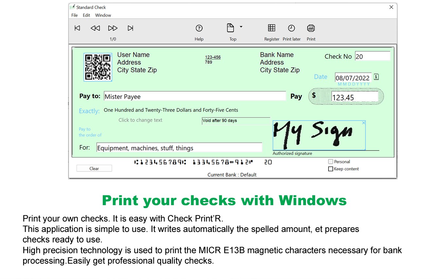The height and width of the screenshot is (279, 447).
Task: Enable the Personal checkbox
Action: [x=331, y=161]
